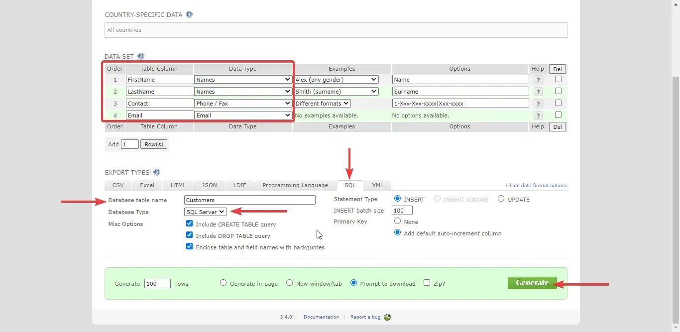This screenshot has height=332, width=680.
Task: Select the UPDATE statement type
Action: coord(501,198)
